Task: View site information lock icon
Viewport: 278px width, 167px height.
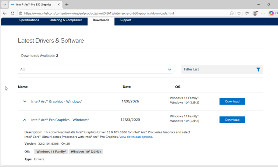Action: 21,13
